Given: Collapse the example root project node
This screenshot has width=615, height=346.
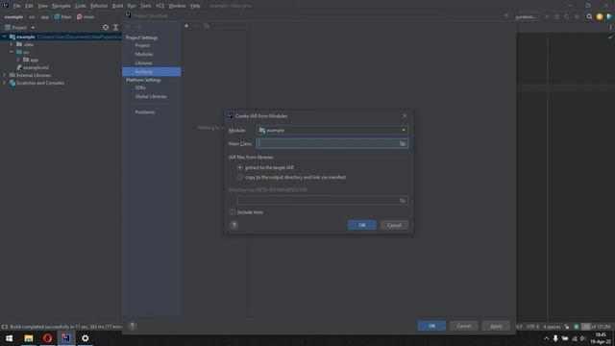Looking at the screenshot, I should [4, 37].
